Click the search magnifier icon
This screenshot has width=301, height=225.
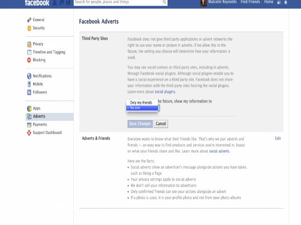click(x=165, y=2)
